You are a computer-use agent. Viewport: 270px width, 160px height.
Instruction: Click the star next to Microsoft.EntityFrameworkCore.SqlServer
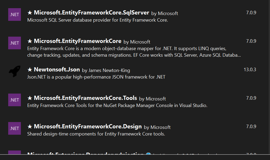click(x=30, y=13)
